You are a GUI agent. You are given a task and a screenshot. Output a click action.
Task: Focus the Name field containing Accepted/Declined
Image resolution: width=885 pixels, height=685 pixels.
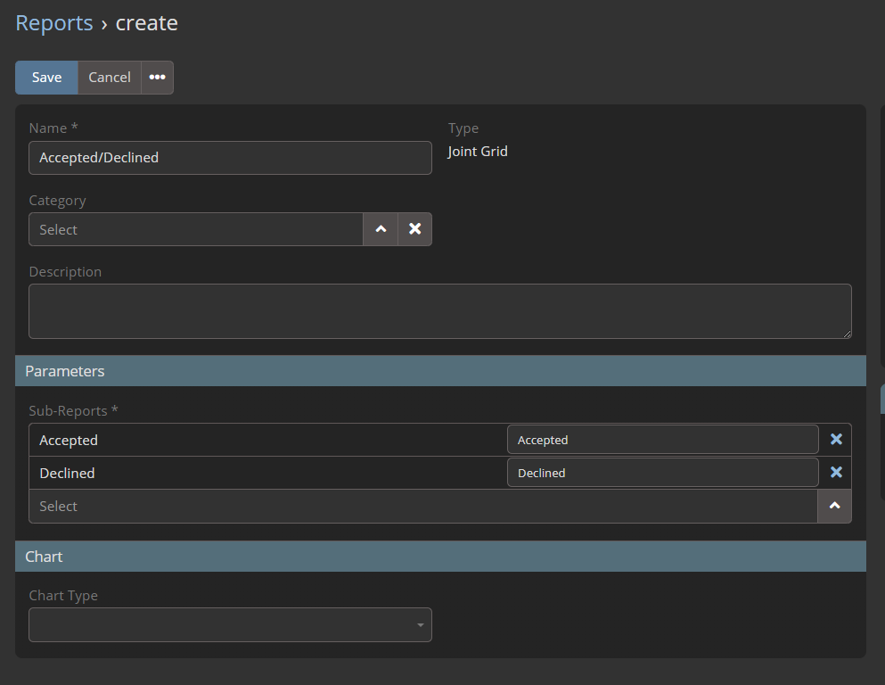tap(230, 158)
